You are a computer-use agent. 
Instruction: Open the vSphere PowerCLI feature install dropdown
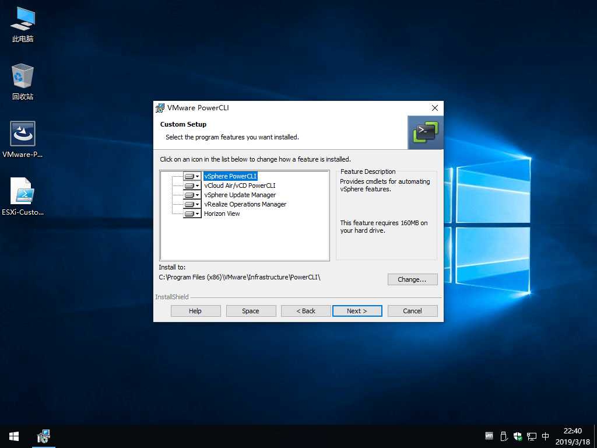point(192,176)
